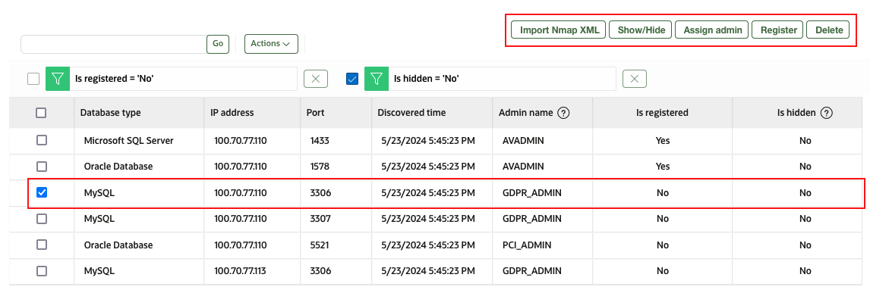Click the Register button
The height and width of the screenshot is (290, 870).
pos(778,30)
